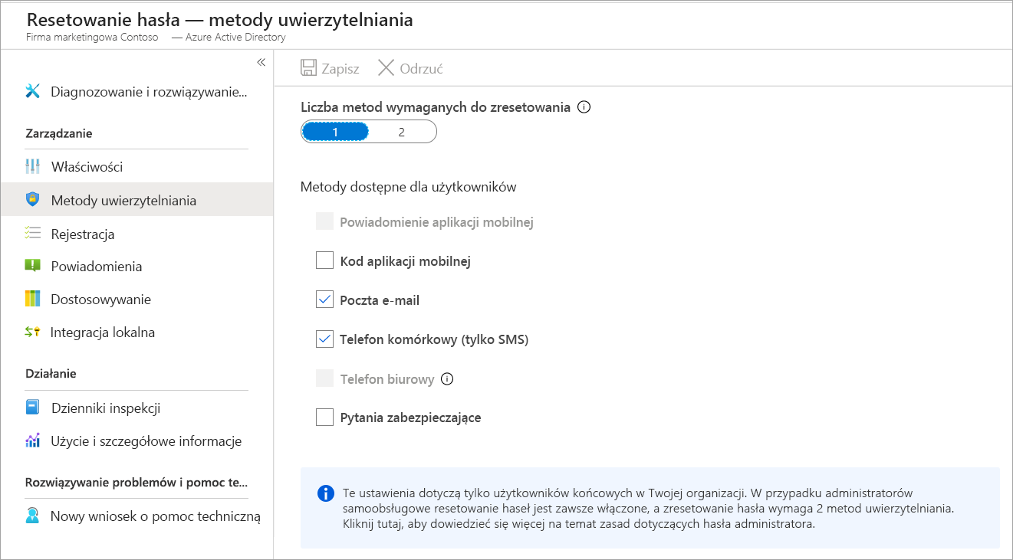Click the Integracja lokalna sync icon
The image size is (1013, 560).
coord(32,332)
